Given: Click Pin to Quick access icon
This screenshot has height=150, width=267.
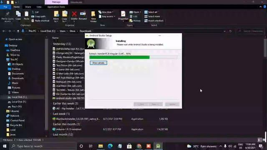Looking at the screenshot, I should pos(8,17).
